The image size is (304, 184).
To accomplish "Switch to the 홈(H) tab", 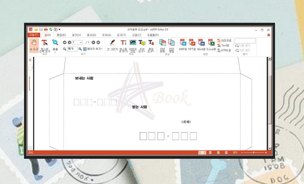I will 47,35.
